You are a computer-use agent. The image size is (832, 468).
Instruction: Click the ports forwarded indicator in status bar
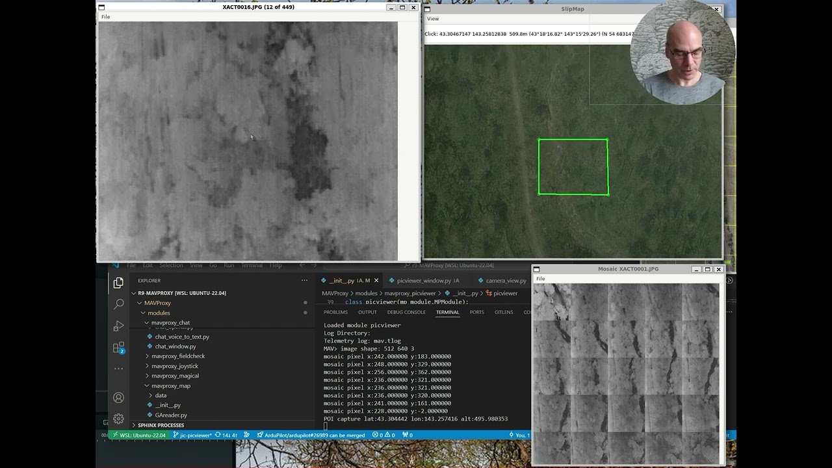[x=408, y=435]
